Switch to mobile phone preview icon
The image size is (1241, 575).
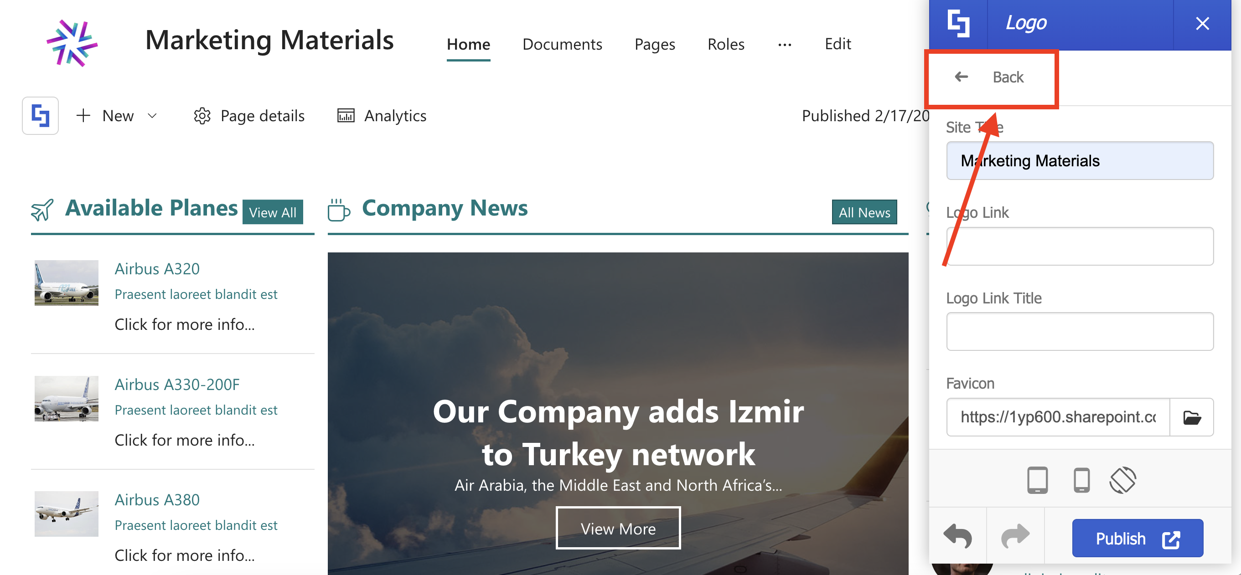(x=1081, y=480)
